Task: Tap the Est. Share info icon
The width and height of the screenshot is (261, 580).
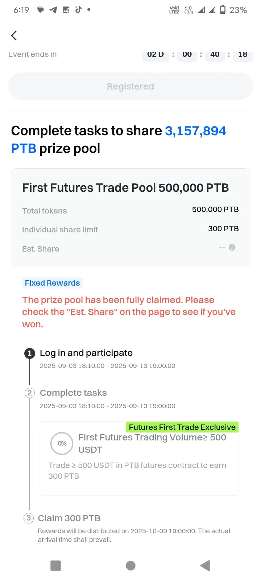Action: (232, 247)
